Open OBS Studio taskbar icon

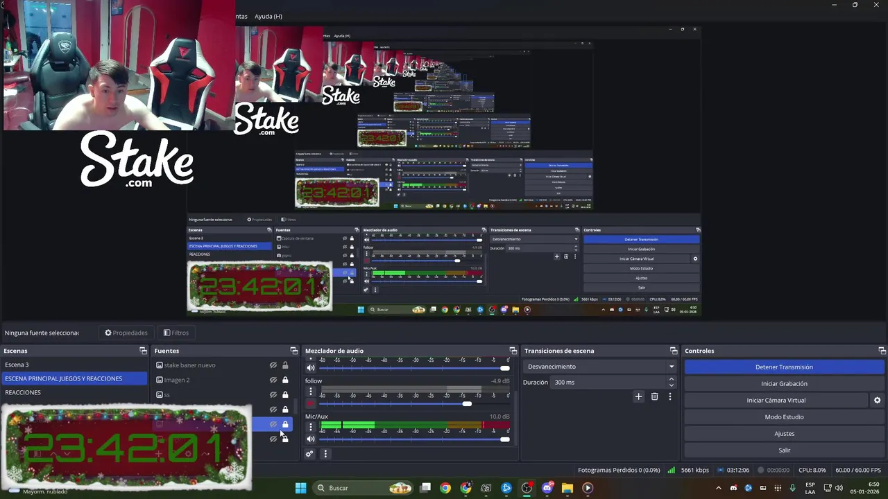(x=527, y=488)
